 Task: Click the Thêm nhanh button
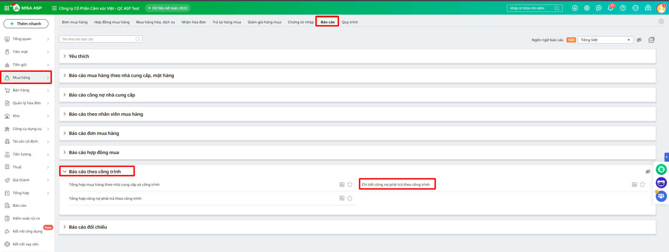(26, 24)
